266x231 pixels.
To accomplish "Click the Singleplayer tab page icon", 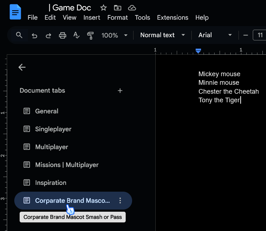I will [27, 129].
